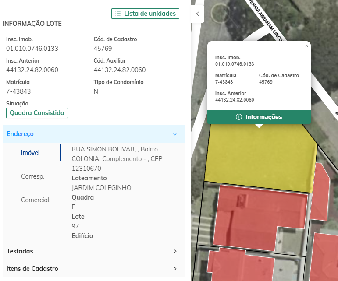Screen dimensions: 338x281
Task: Click the Matrícula value in the map popup
Action: 224,82
